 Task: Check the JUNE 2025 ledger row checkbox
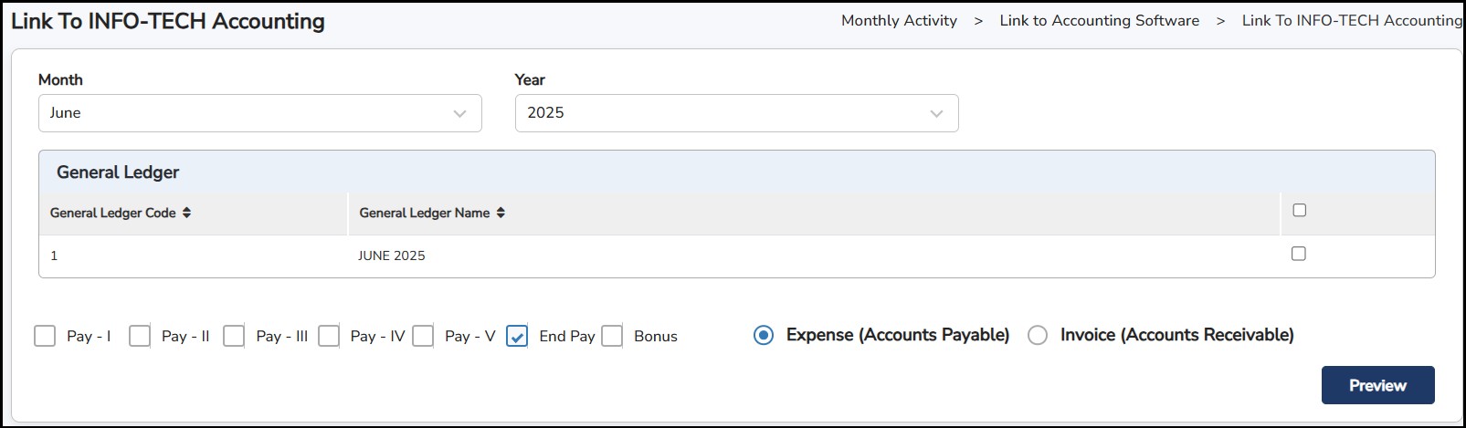[1298, 254]
